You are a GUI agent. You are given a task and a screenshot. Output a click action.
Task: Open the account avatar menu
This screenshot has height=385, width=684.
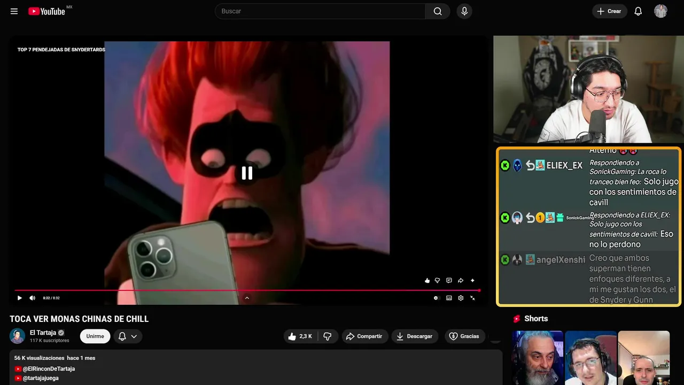coord(660,11)
